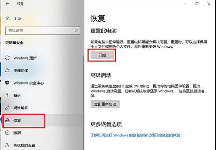
Task: Click the home icon beside 主页
Action: tap(8, 18)
